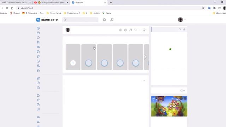Show next stories with the right arrow
Image resolution: width=226 pixels, height=127 pixels.
(145, 57)
